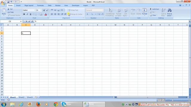Select the Sheet3 worksheet tab
The width and height of the screenshot is (191, 107).
30,97
